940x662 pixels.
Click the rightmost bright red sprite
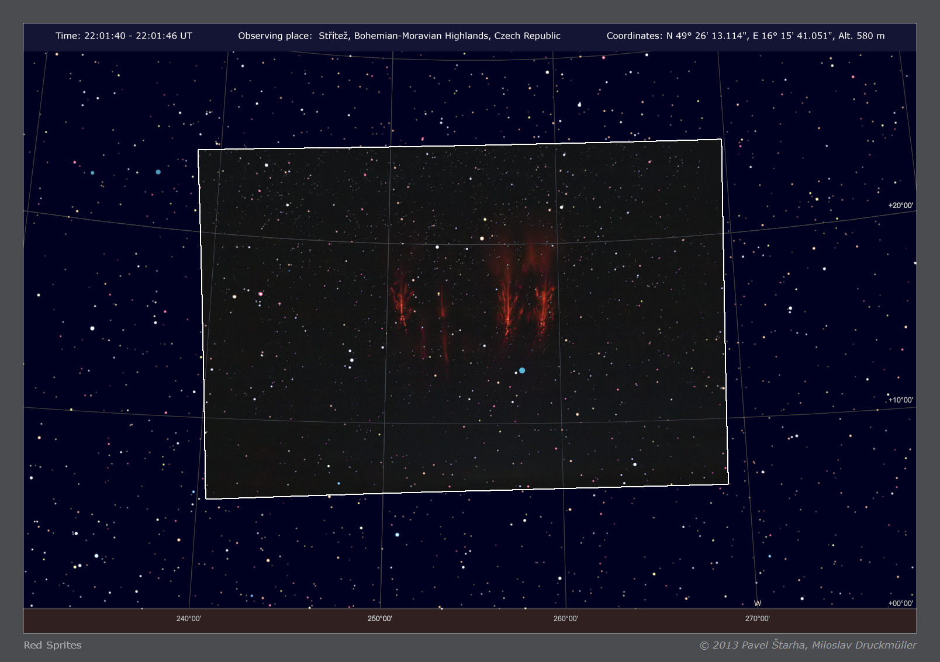pos(545,304)
